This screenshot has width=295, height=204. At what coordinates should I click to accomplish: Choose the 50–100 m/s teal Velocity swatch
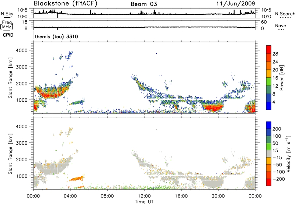[x=269, y=140]
